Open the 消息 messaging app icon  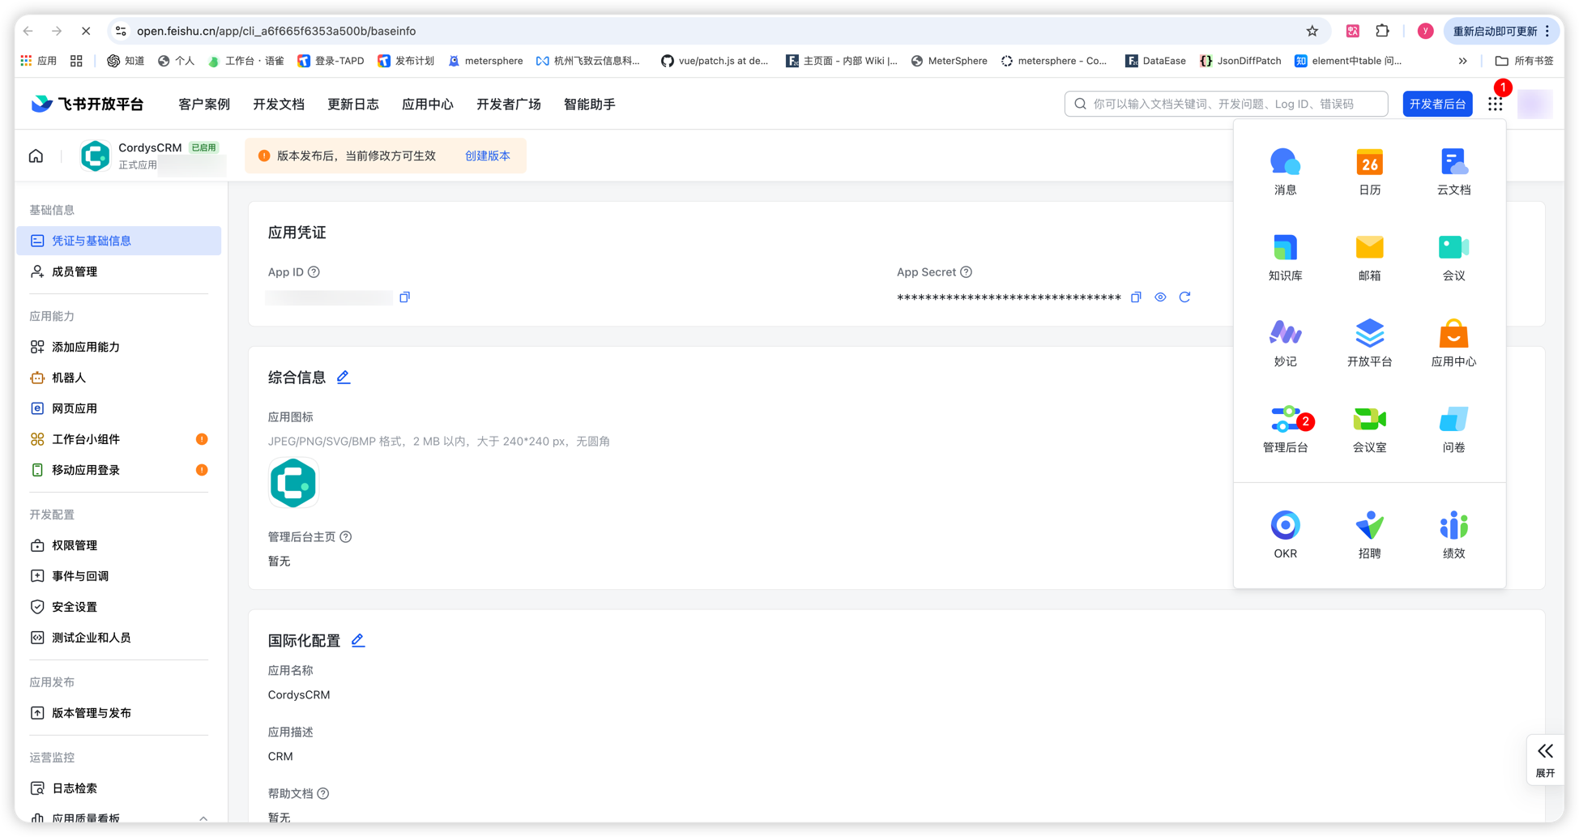pos(1285,163)
